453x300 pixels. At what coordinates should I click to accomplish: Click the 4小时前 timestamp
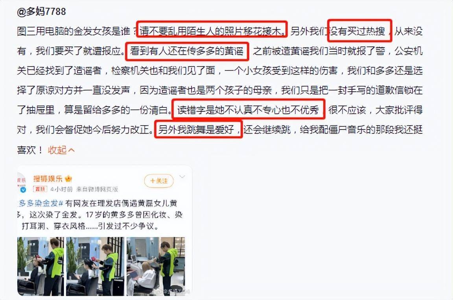click(x=61, y=189)
